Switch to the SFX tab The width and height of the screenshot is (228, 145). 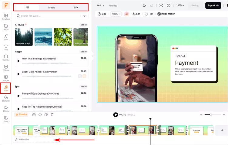click(76, 7)
